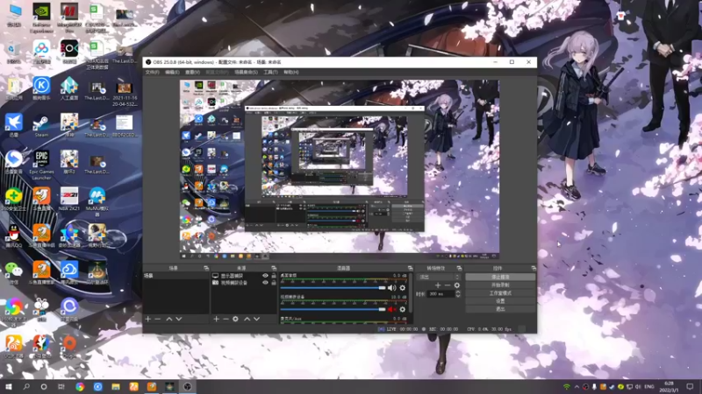Open the notification center icon
Image resolution: width=702 pixels, height=394 pixels.
(690, 387)
